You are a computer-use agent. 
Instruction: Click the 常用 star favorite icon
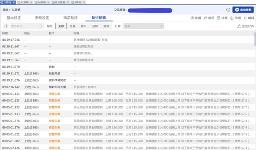pos(205,18)
